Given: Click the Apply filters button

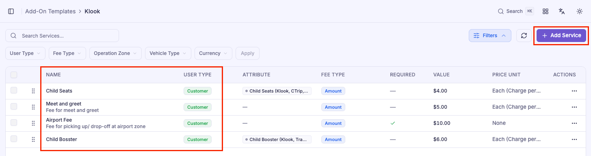Looking at the screenshot, I should click(247, 53).
